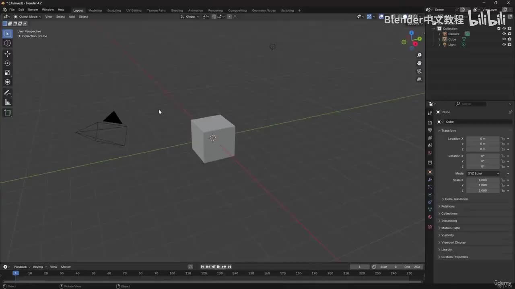Open the Scene properties tab
Screen dimensions: 515x289
[430, 145]
